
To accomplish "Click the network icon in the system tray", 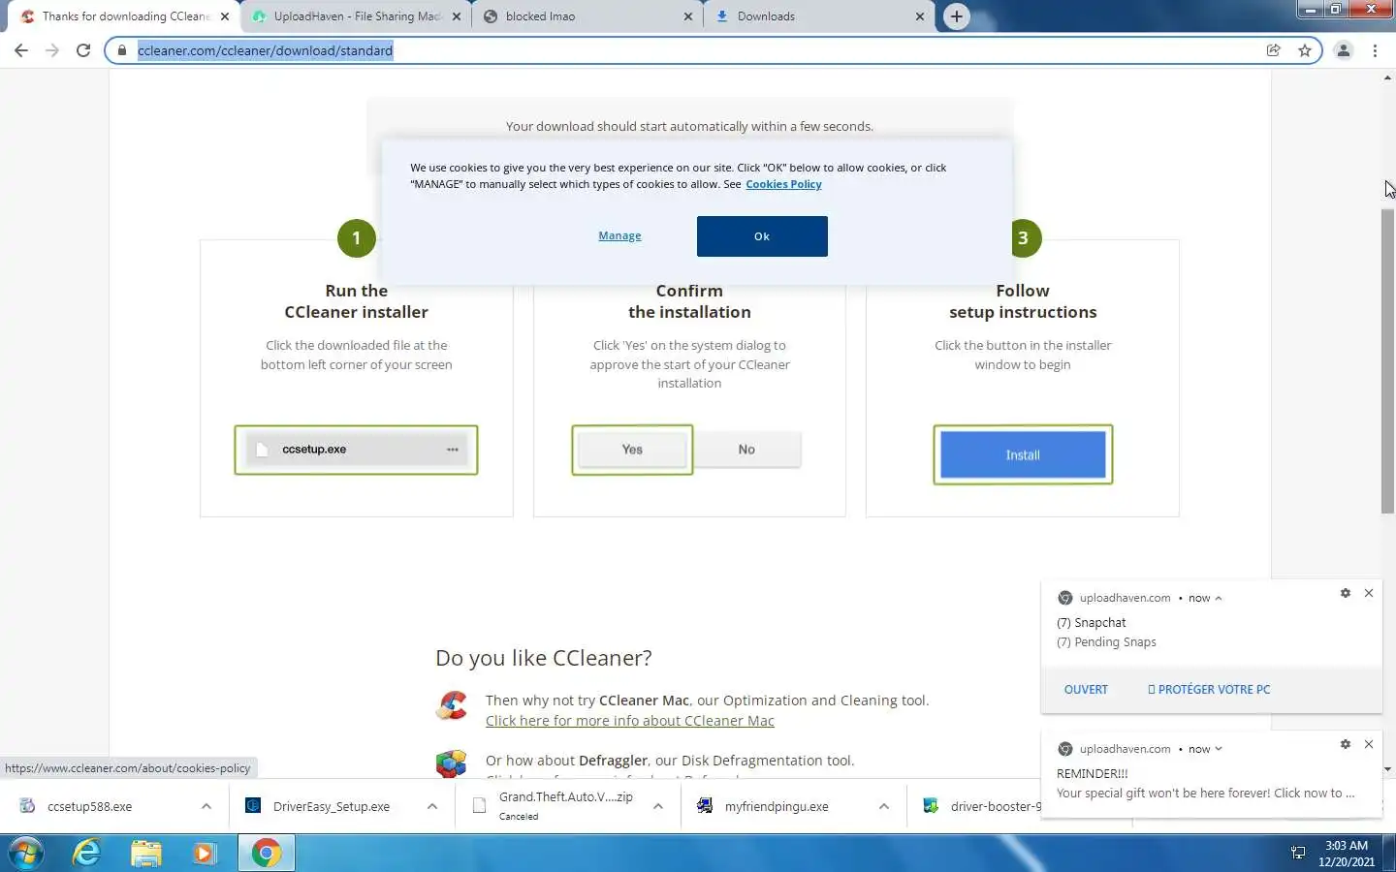I will (1298, 854).
